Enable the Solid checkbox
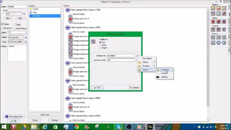This screenshot has height=130, width=231. [x=14, y=25]
